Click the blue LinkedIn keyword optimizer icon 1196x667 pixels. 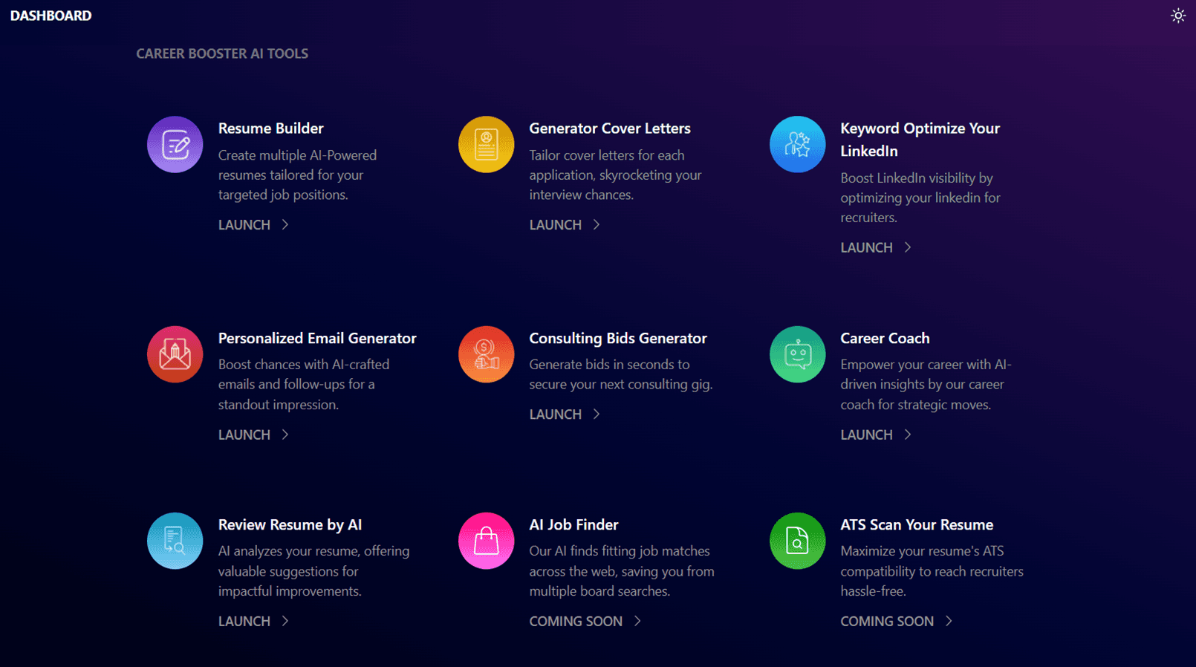797,145
